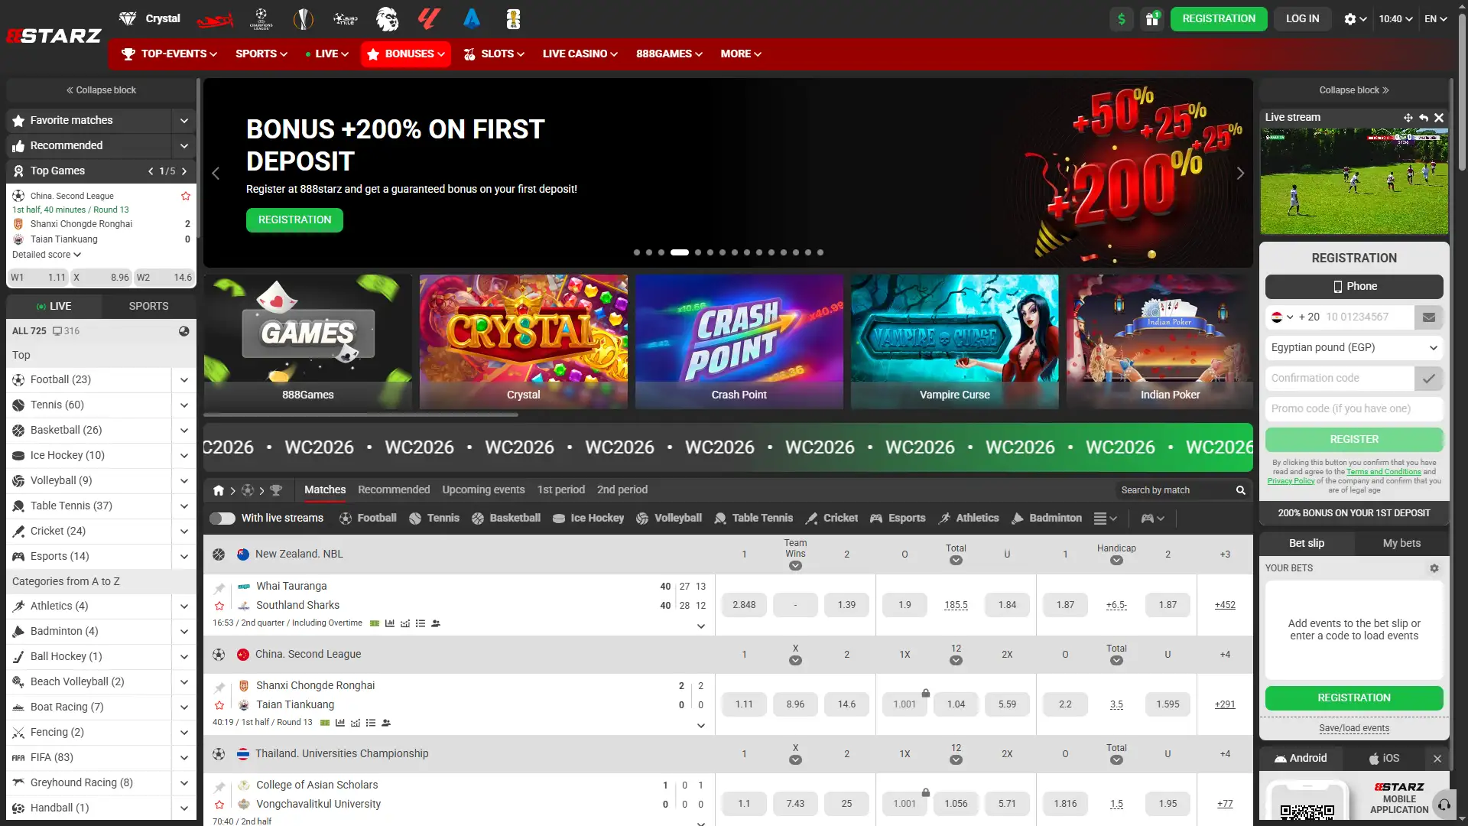Viewport: 1468px width, 826px height.
Task: Open the Champions League shortcut icon
Action: 261,19
